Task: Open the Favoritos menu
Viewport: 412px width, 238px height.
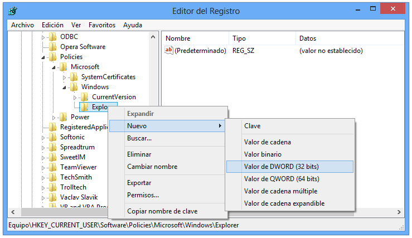Action: tap(101, 25)
